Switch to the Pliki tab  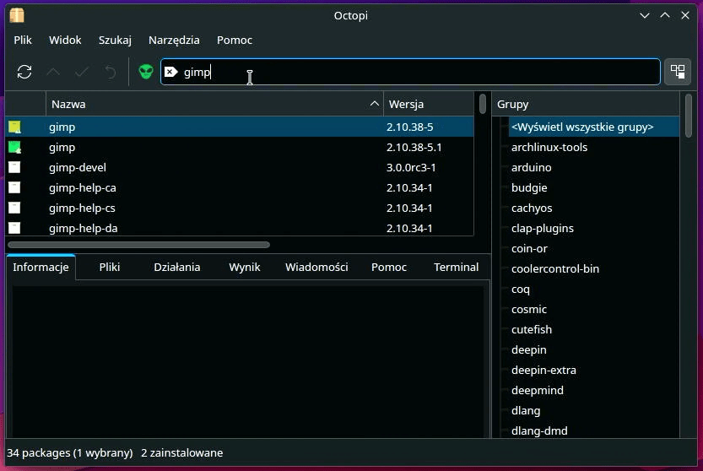coord(110,268)
